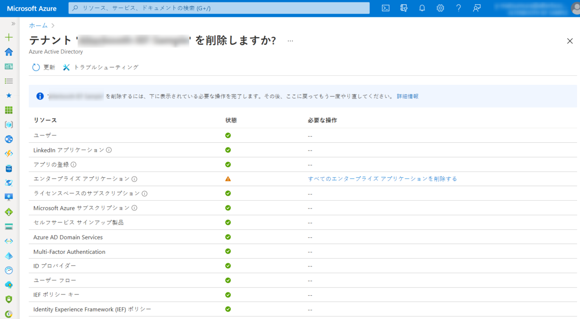Open the 詳細情報 link in info banner
Screen dimensions: 580x319
(407, 97)
